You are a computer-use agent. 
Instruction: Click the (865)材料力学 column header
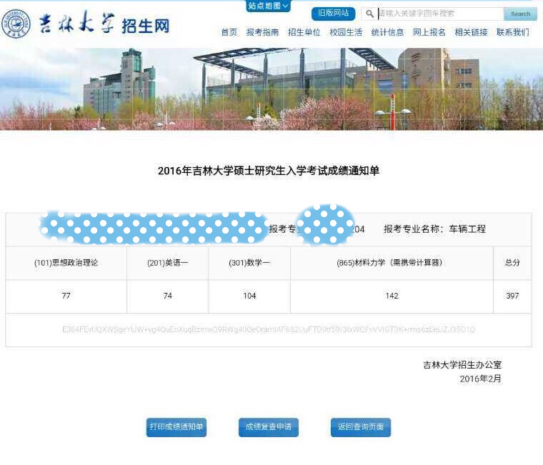coord(392,263)
